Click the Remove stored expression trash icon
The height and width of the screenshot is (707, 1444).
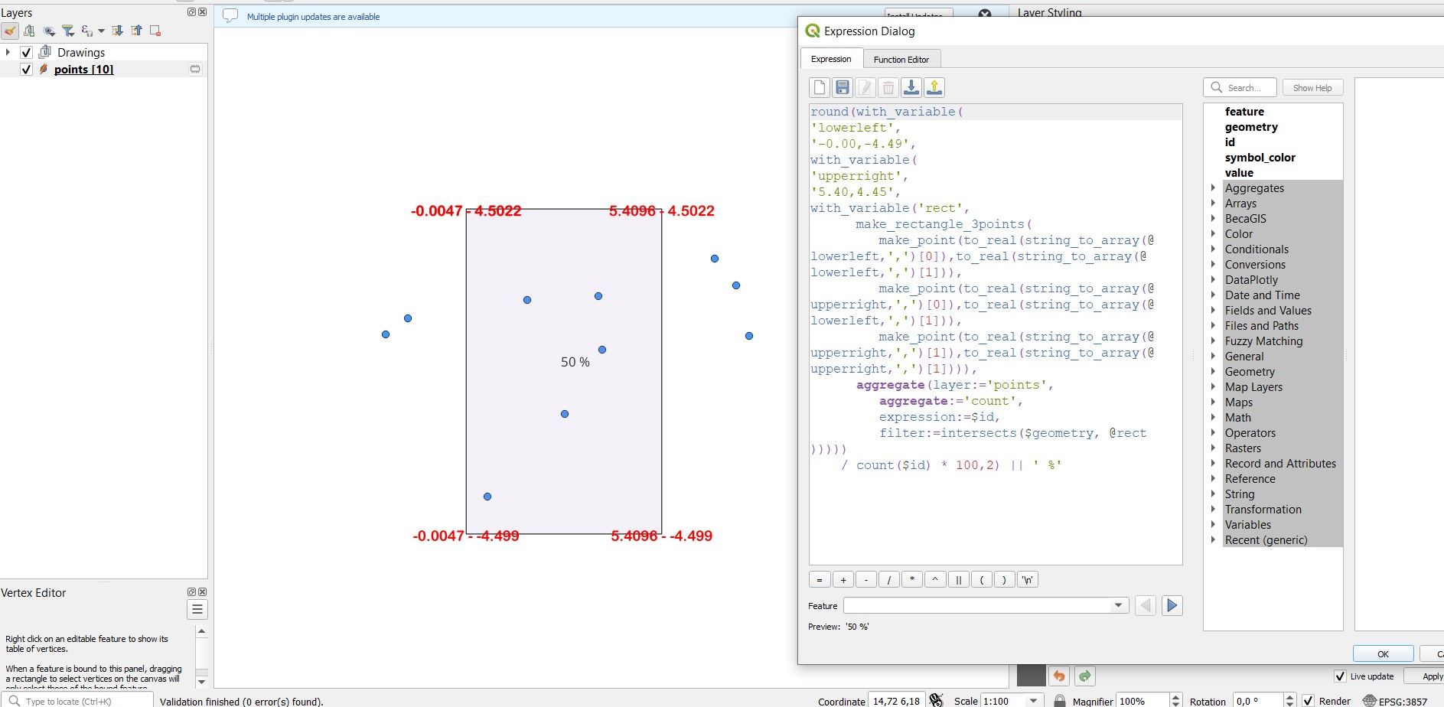(888, 87)
